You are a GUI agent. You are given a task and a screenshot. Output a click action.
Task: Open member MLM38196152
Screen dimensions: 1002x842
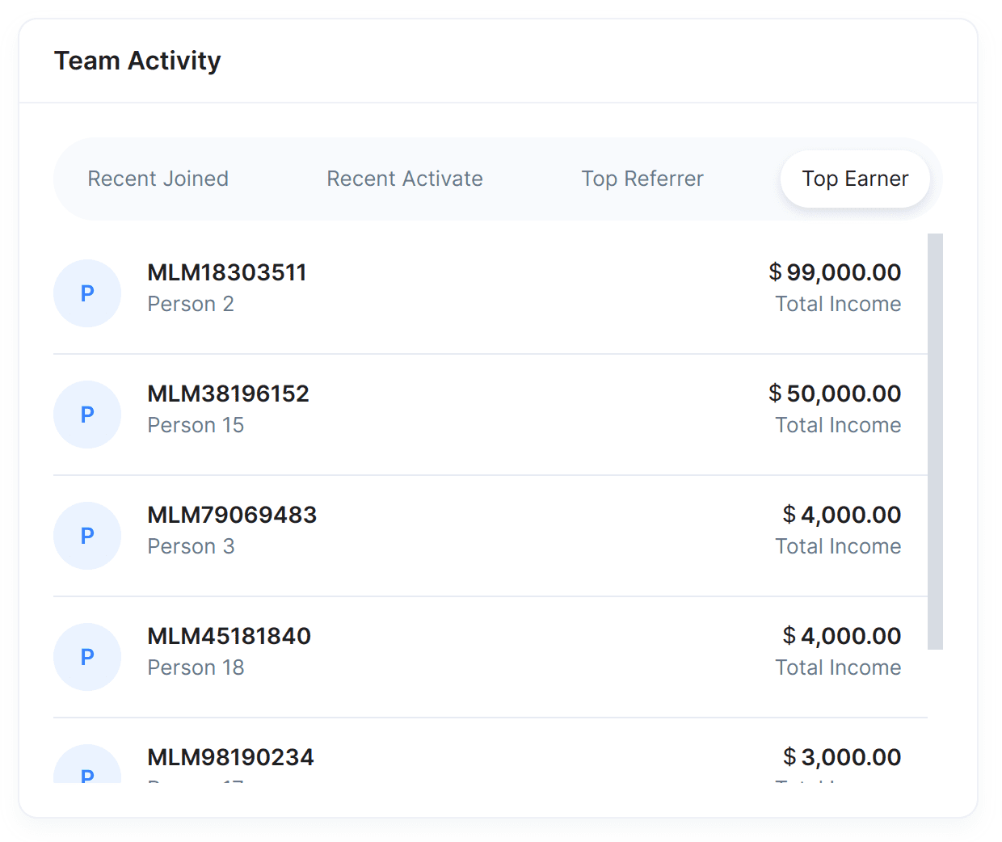point(229,394)
